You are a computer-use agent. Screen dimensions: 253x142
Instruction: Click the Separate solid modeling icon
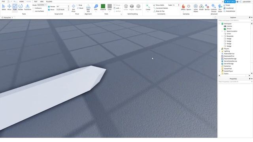(x=138, y=7)
